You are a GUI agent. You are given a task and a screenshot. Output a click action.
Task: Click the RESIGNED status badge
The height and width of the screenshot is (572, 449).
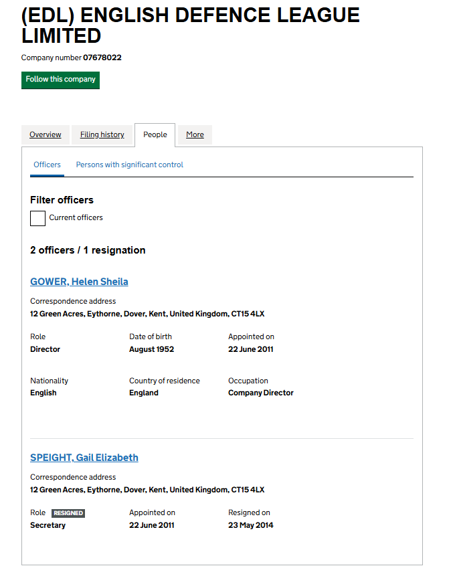68,513
